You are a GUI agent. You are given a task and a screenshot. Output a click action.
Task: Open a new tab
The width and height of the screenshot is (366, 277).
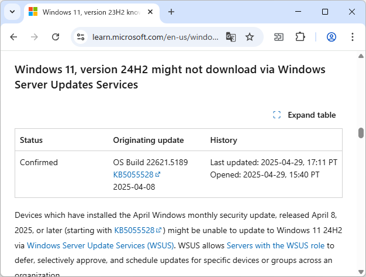pyautogui.click(x=171, y=12)
